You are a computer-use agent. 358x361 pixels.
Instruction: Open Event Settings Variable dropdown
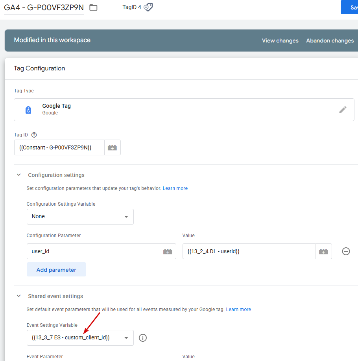80,338
